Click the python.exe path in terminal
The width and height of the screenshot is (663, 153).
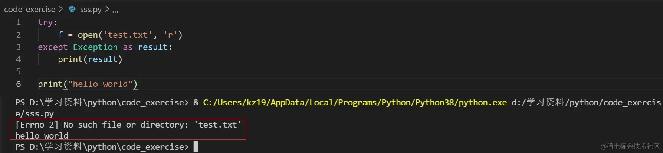point(355,103)
